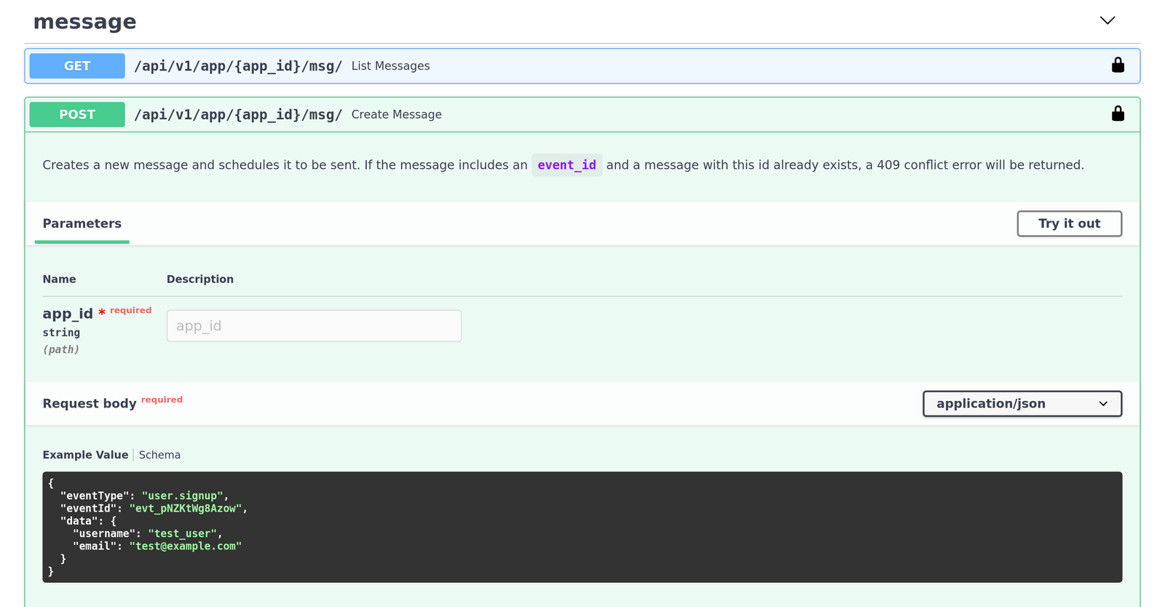
Task: Select the Example Value tab
Action: pyautogui.click(x=85, y=455)
